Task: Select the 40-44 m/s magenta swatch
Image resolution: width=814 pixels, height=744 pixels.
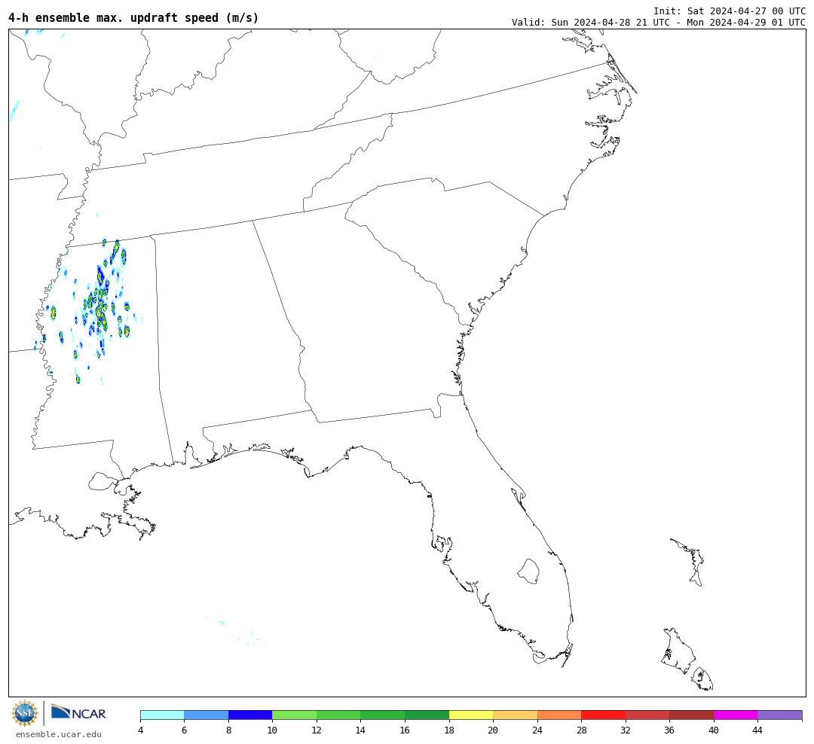Action: (x=736, y=715)
